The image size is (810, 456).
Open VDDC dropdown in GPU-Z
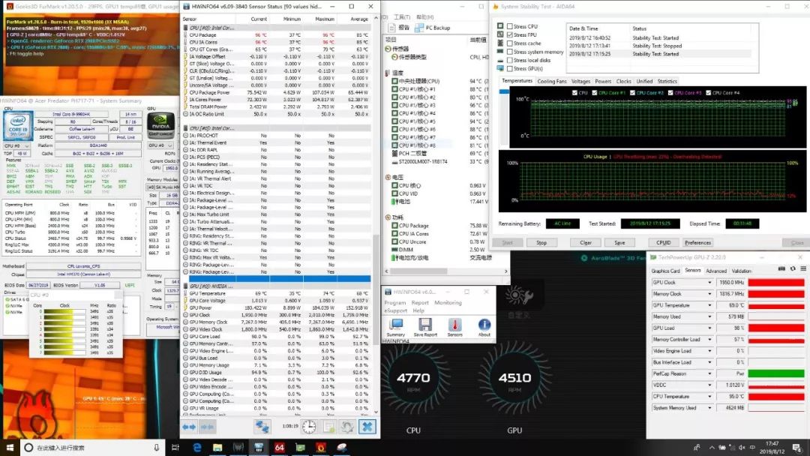coord(709,385)
